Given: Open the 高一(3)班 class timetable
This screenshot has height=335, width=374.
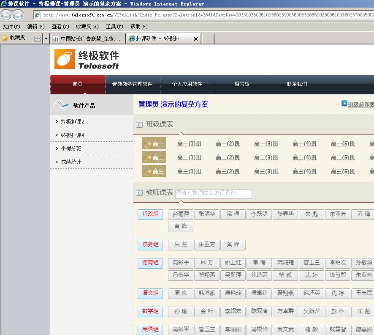Looking at the screenshot, I should (266, 144).
